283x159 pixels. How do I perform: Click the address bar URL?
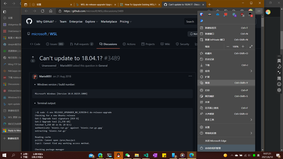point(93,11)
